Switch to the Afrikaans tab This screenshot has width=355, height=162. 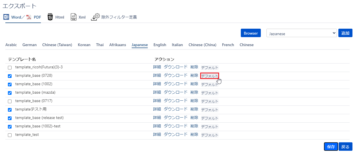118,45
